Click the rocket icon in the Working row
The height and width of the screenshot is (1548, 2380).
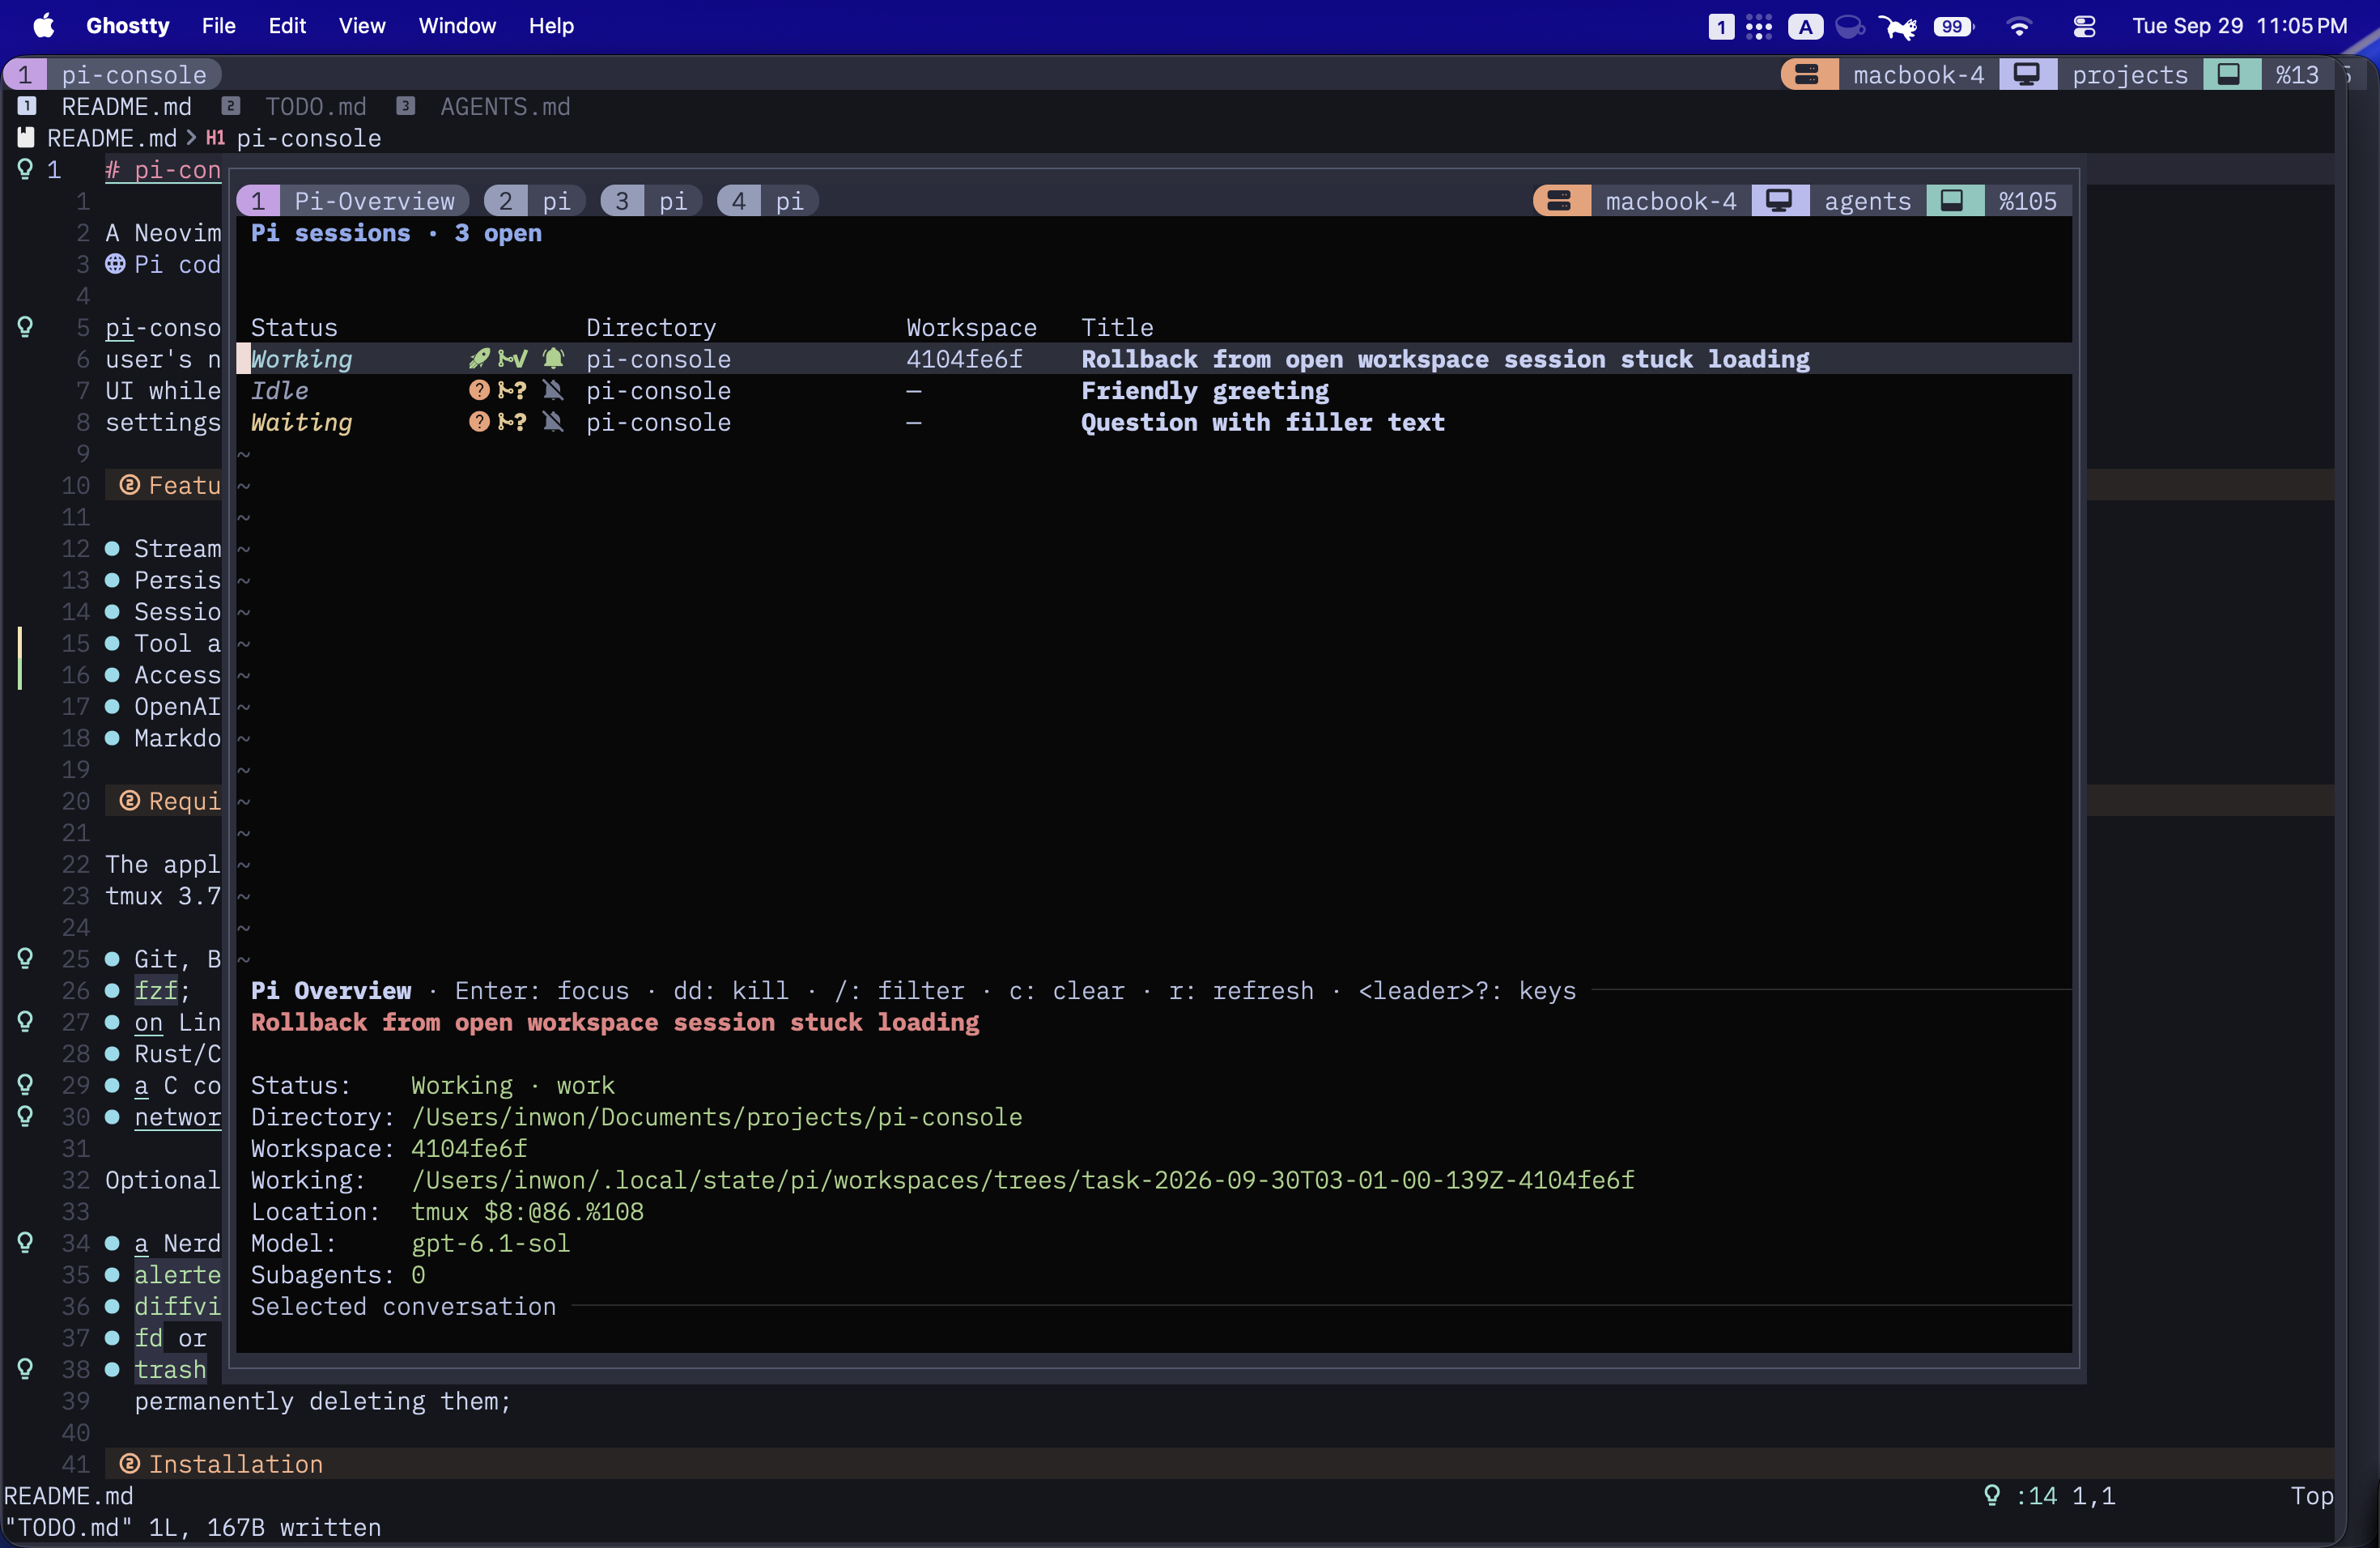(479, 358)
